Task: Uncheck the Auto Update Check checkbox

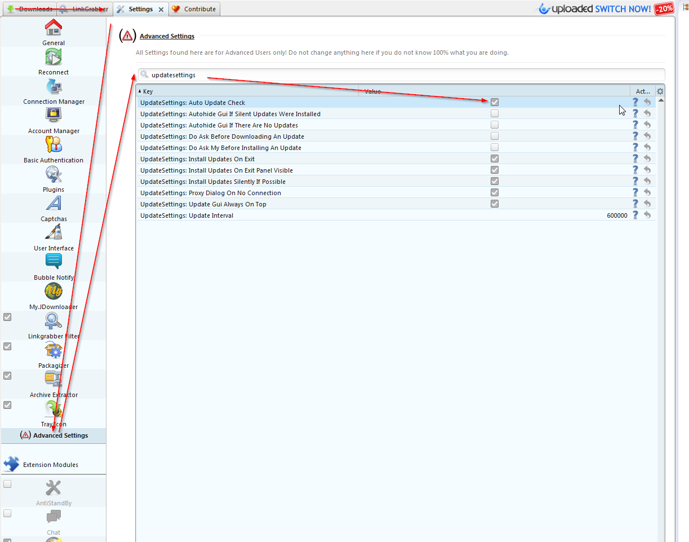Action: point(495,102)
